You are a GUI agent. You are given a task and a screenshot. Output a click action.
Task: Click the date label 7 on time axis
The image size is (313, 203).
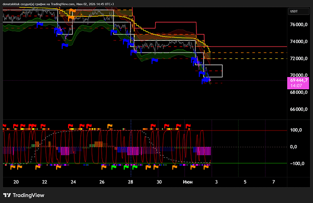[x=274, y=182]
